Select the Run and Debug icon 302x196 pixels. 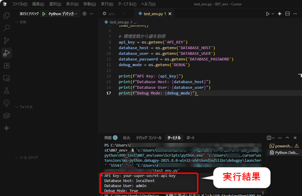(6, 53)
